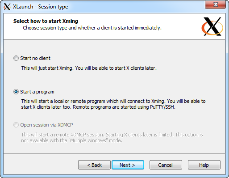
Task: Click the greyed XDMCP session description text
Action: click(112, 137)
